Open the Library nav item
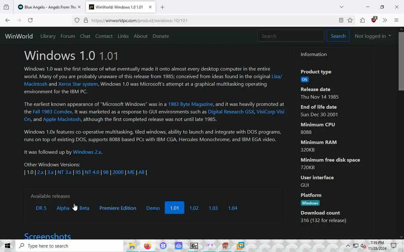The height and width of the screenshot is (252, 404). click(48, 36)
